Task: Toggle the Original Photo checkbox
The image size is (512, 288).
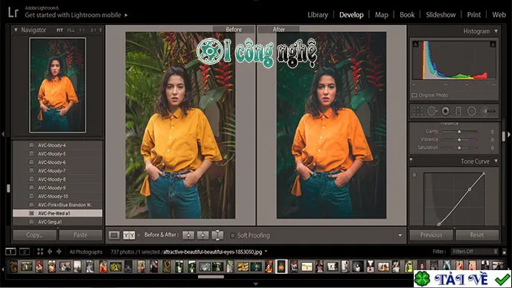Action: coord(415,95)
